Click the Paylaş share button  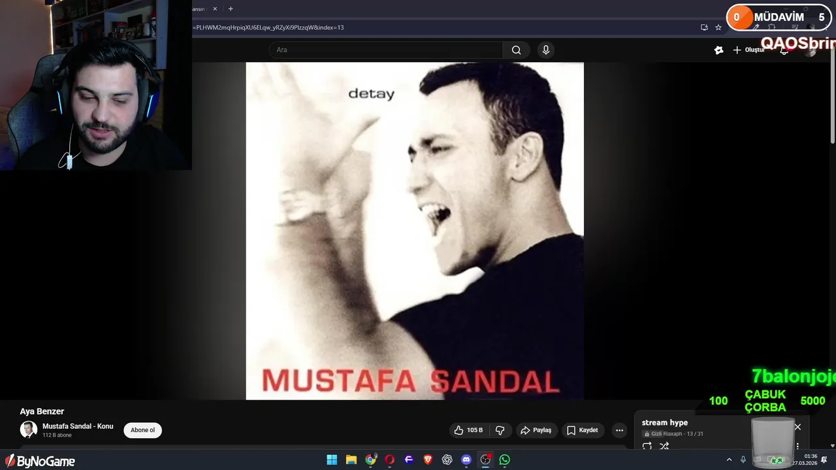click(x=536, y=430)
